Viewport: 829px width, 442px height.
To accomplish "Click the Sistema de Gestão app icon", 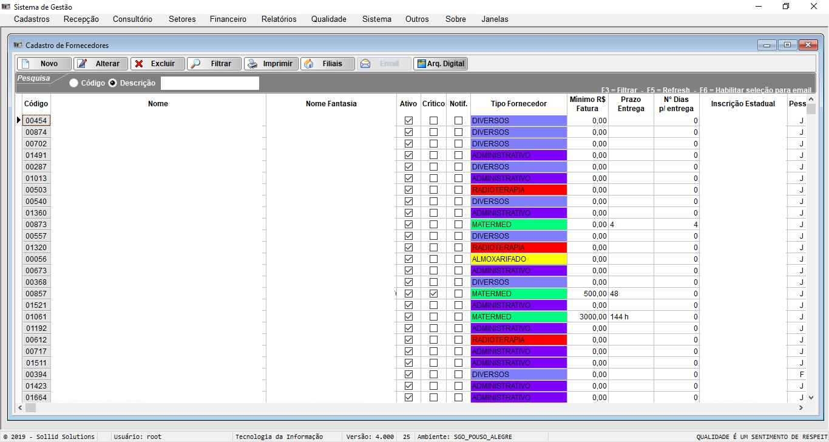I will point(7,7).
